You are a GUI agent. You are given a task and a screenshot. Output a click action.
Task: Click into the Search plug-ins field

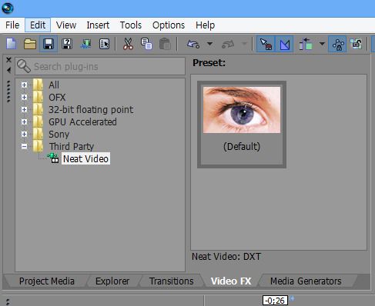pos(100,66)
